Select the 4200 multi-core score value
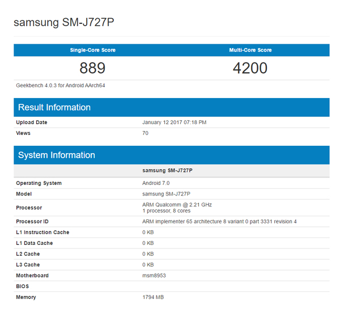This screenshot has width=340, height=309. point(250,69)
